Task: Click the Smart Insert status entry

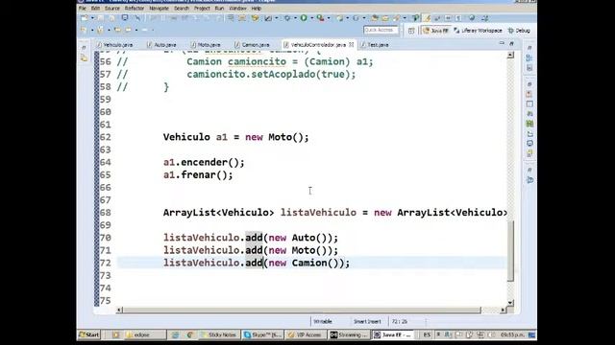Action: click(367, 322)
